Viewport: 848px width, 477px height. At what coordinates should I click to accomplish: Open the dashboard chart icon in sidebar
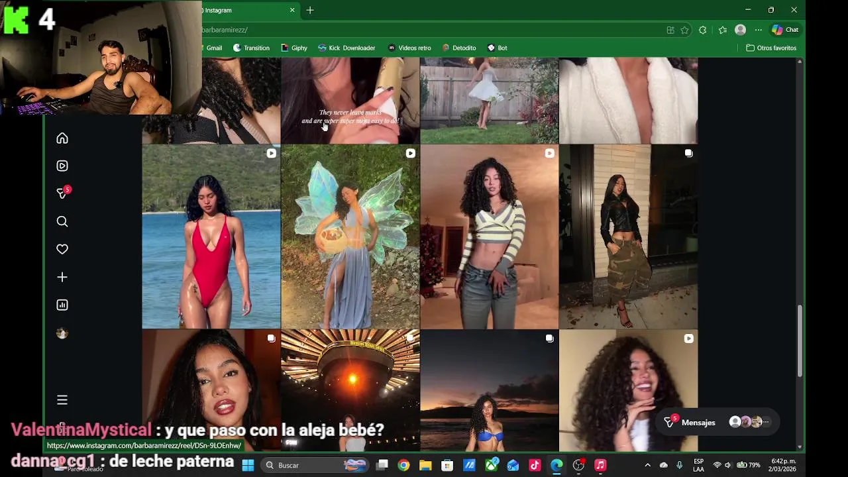click(x=62, y=305)
